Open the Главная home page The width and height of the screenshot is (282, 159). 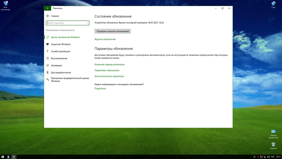click(x=55, y=16)
